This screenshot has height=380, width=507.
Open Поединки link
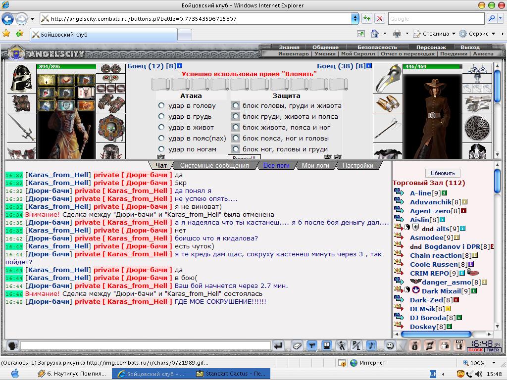click(454, 53)
